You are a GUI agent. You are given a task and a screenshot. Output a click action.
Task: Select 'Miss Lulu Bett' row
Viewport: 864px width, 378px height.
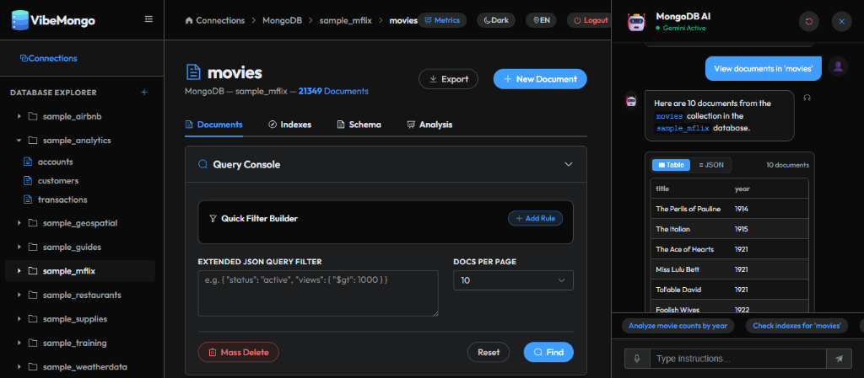[x=729, y=269]
